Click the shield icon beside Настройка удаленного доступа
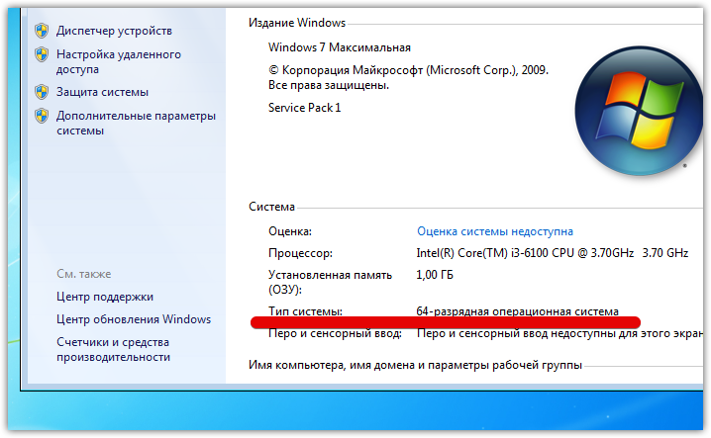 [42, 54]
